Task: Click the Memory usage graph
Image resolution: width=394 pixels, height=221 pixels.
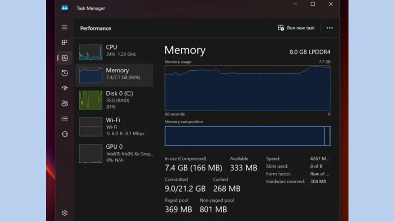Action: (x=248, y=88)
